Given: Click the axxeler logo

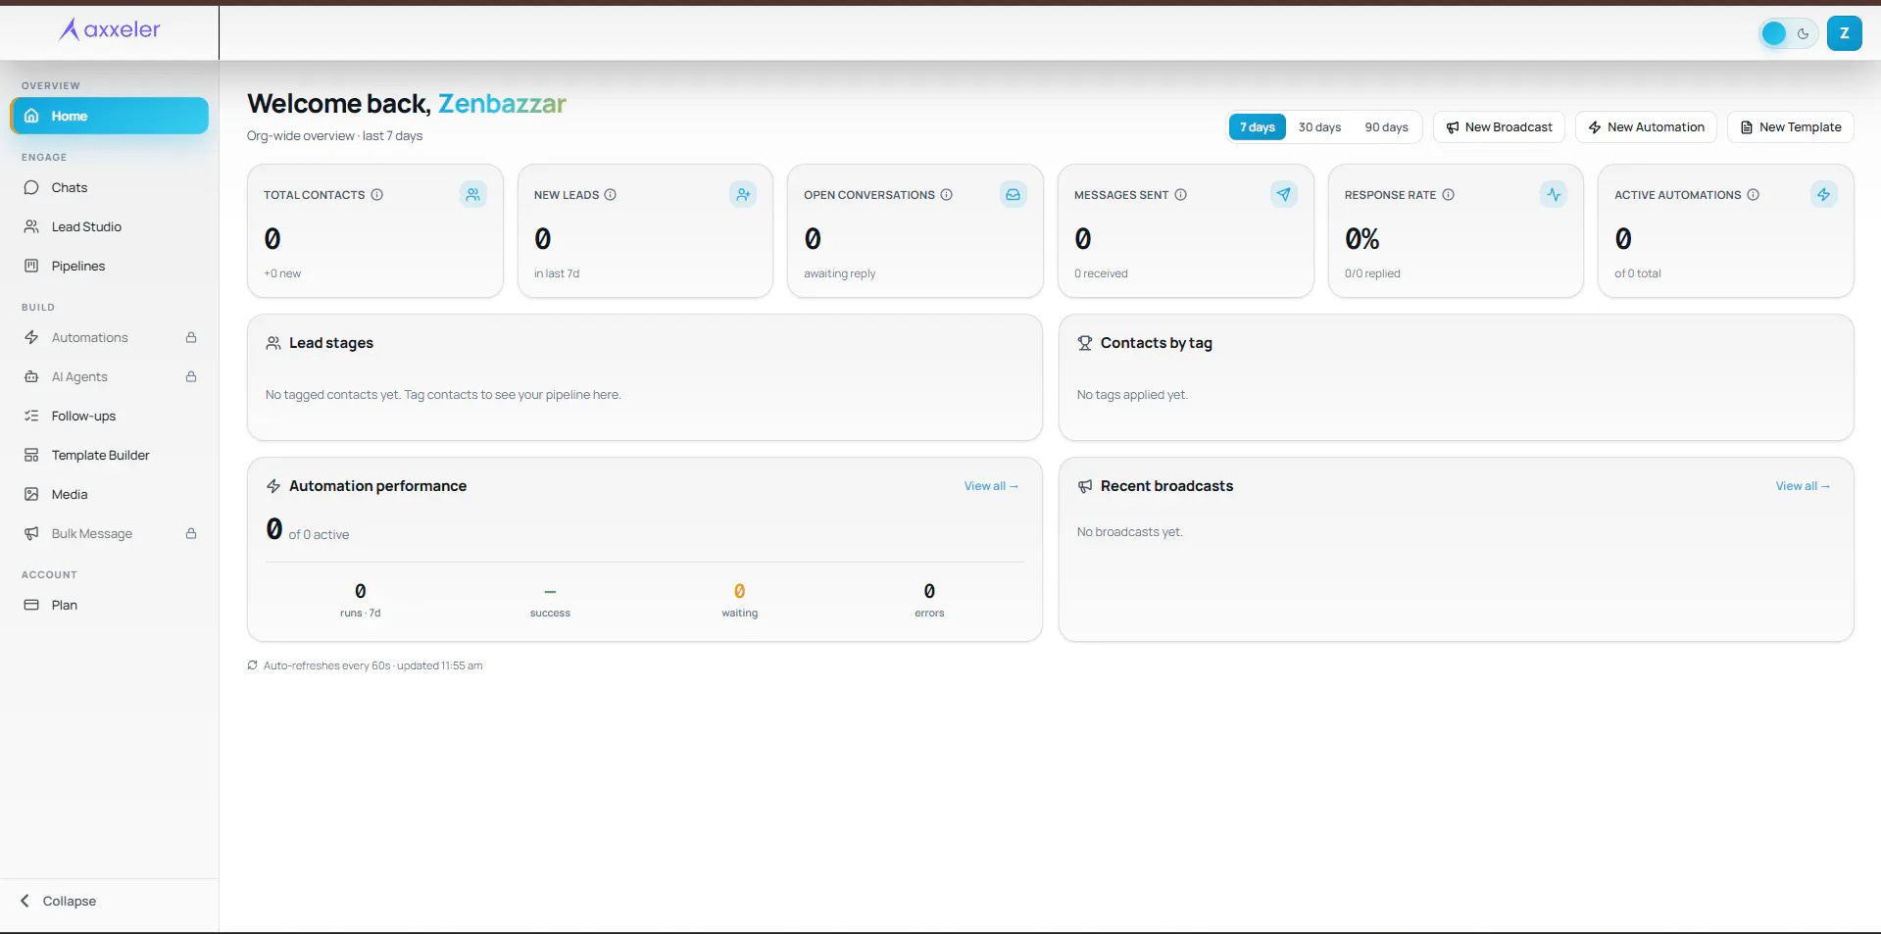Looking at the screenshot, I should pyautogui.click(x=109, y=29).
